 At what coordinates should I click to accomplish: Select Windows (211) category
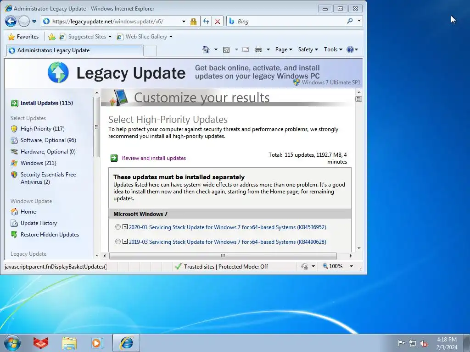coord(39,163)
